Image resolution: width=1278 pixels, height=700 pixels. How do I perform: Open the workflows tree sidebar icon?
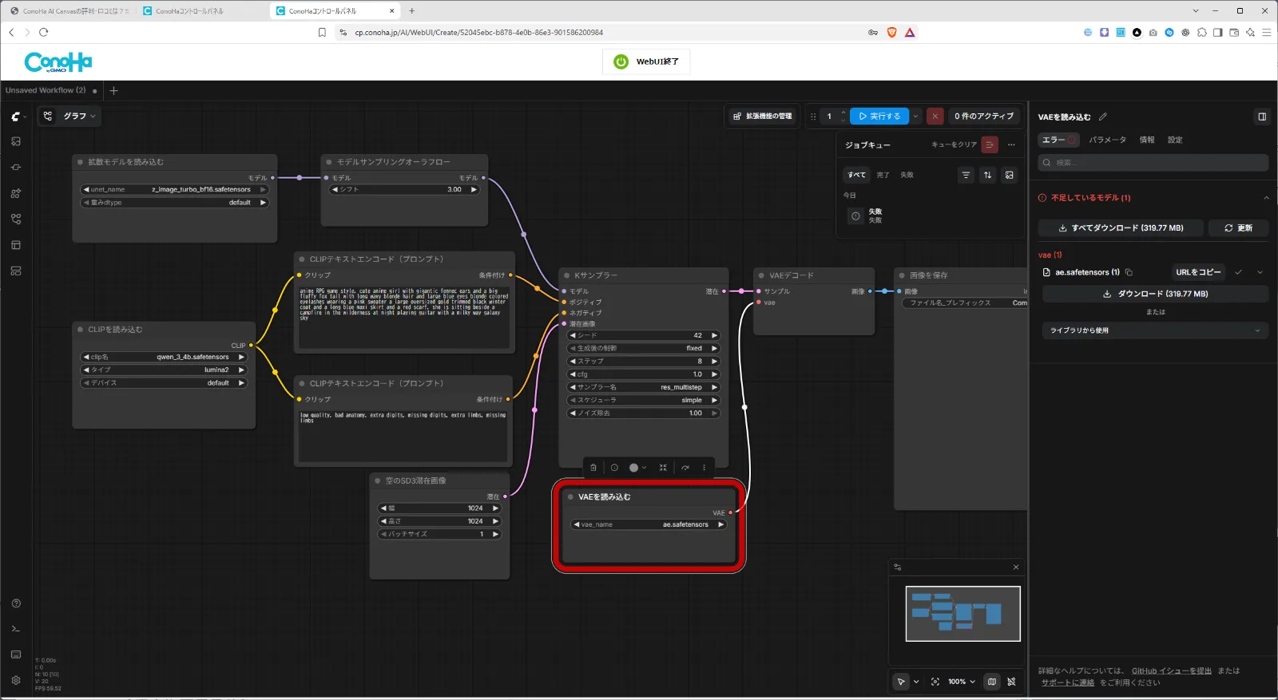[16, 219]
